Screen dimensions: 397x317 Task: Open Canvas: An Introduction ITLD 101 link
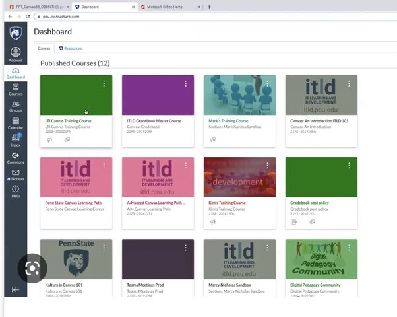[319, 121]
